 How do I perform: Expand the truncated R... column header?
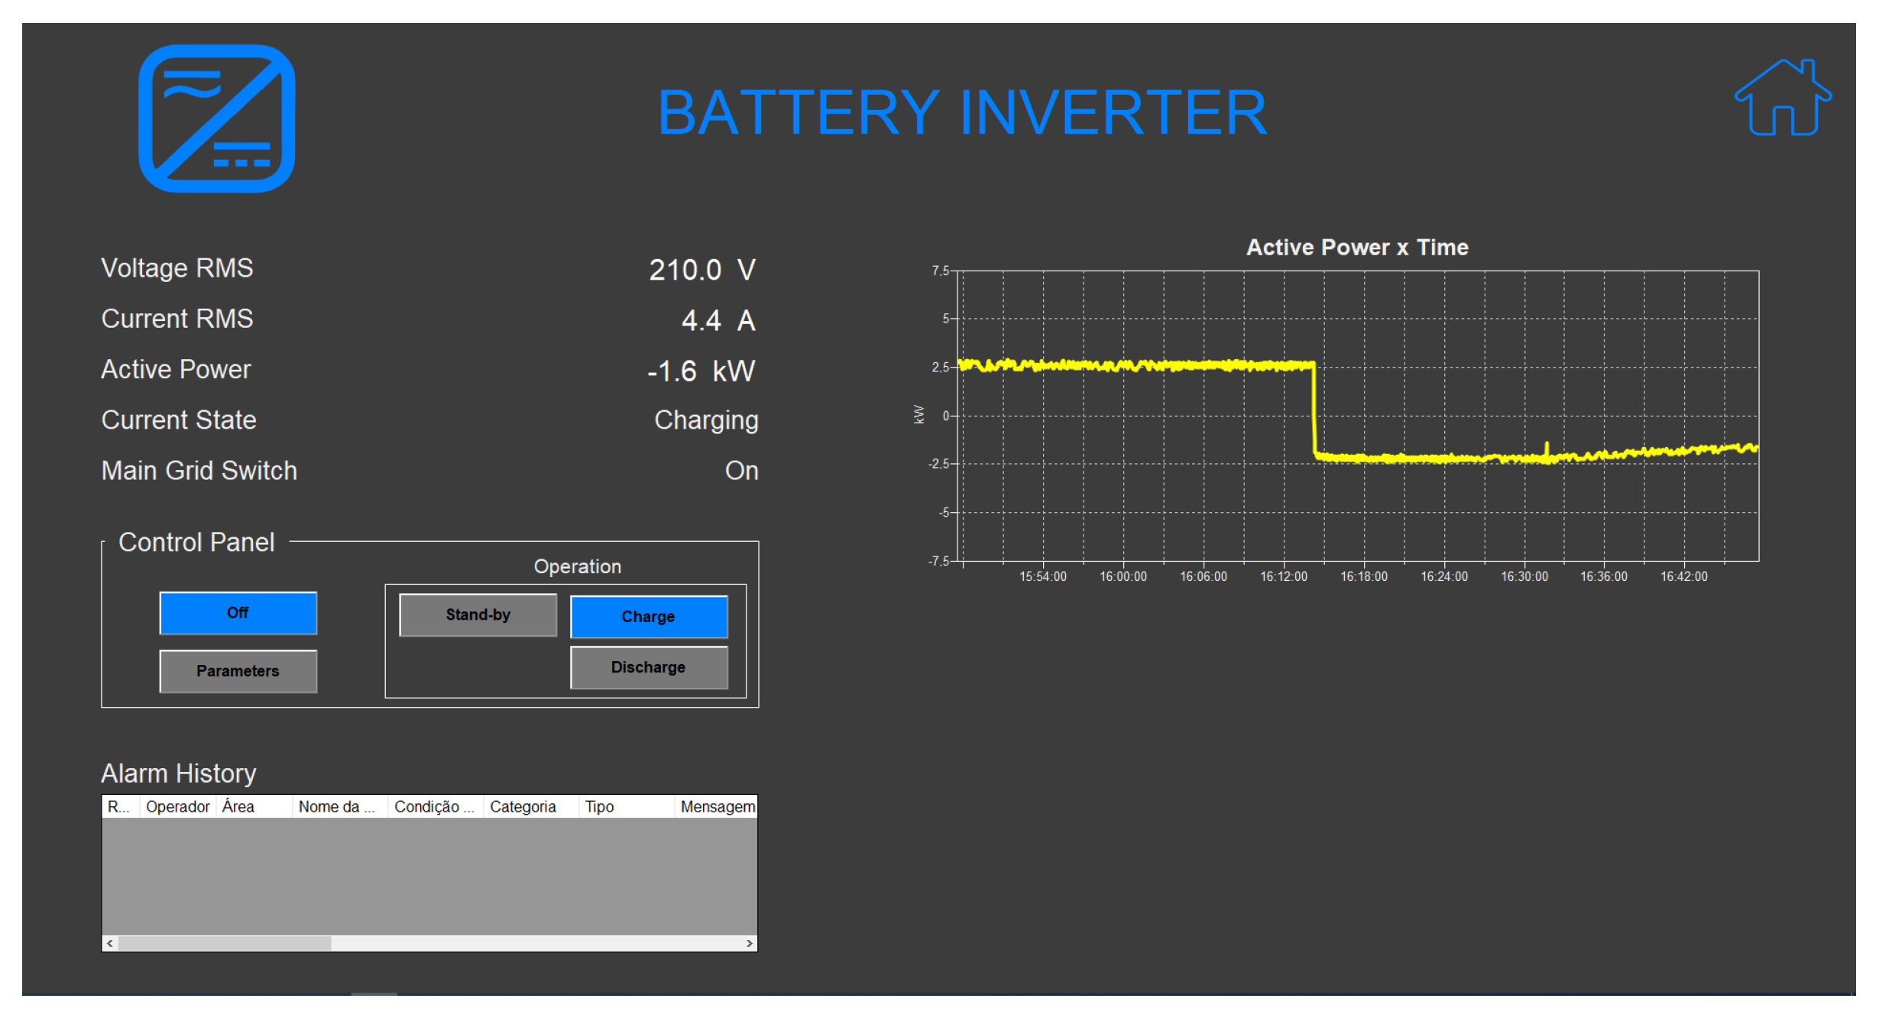click(118, 807)
